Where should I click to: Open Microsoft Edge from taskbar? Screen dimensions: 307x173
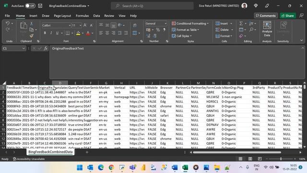pos(101,168)
